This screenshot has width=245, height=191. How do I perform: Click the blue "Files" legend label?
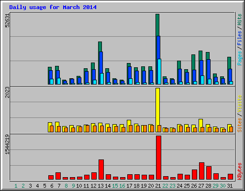[240, 38]
